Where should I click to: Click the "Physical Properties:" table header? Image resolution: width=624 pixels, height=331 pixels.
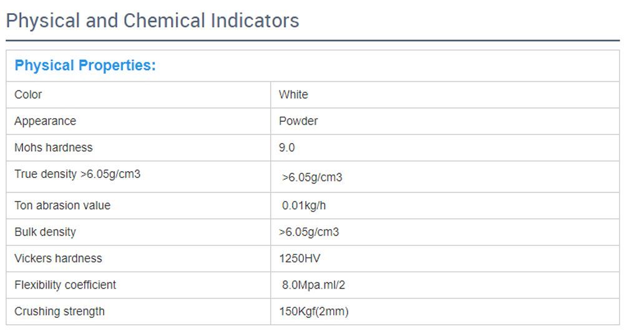click(85, 66)
